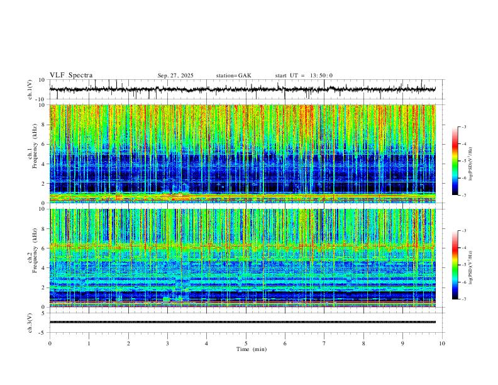Click the '6' kHz tick on ch.2 spectrogram
This screenshot has width=498, height=385.
pos(44,248)
